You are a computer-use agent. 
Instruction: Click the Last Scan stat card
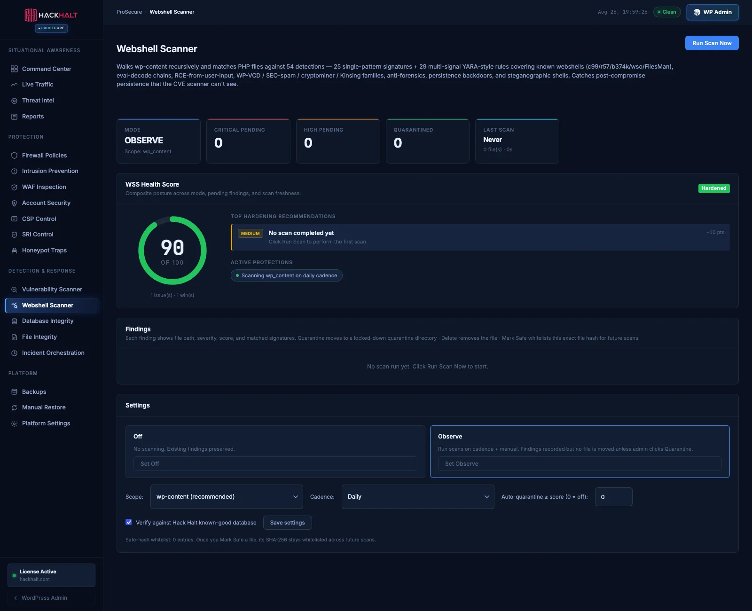pyautogui.click(x=517, y=141)
